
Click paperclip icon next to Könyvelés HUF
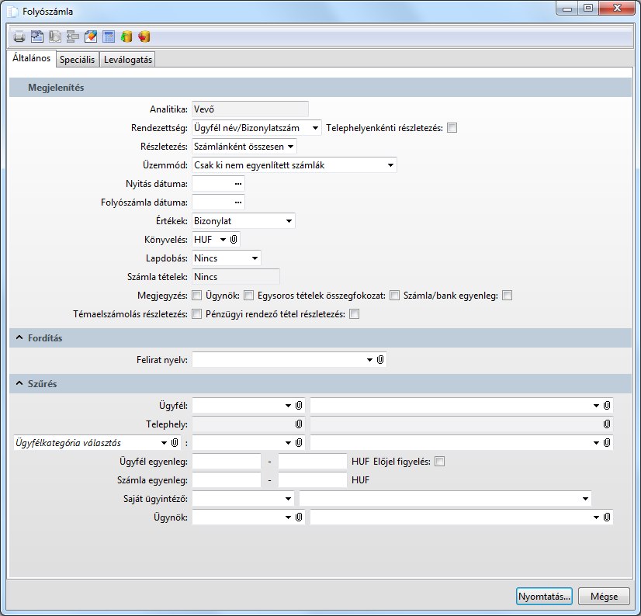(x=234, y=240)
